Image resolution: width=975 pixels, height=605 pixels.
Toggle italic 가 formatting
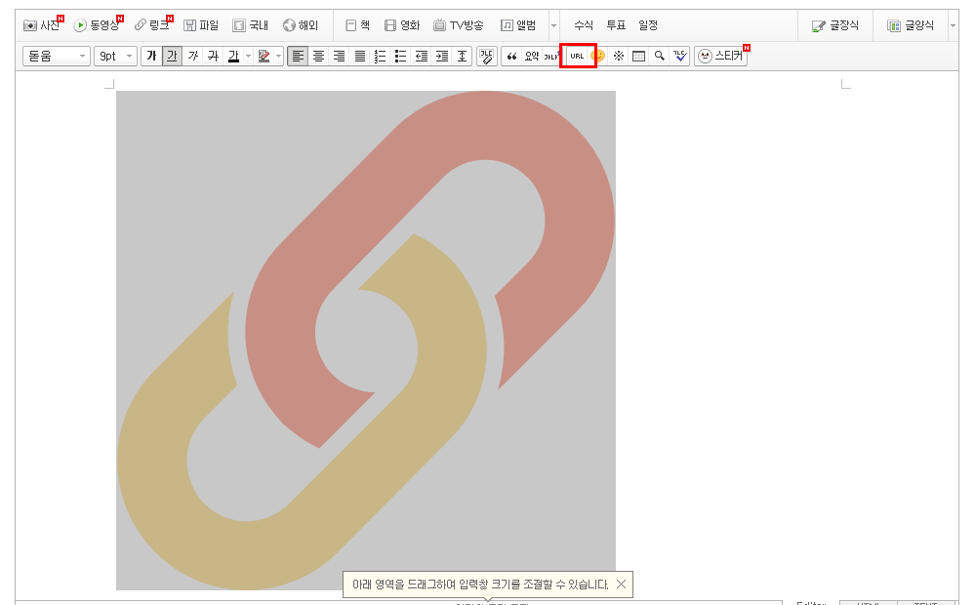193,56
